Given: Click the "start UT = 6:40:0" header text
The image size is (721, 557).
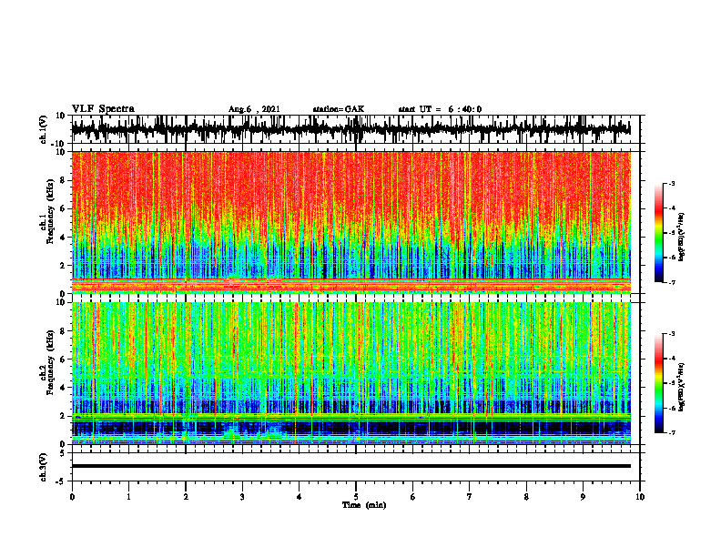Looking at the screenshot, I should click(440, 109).
